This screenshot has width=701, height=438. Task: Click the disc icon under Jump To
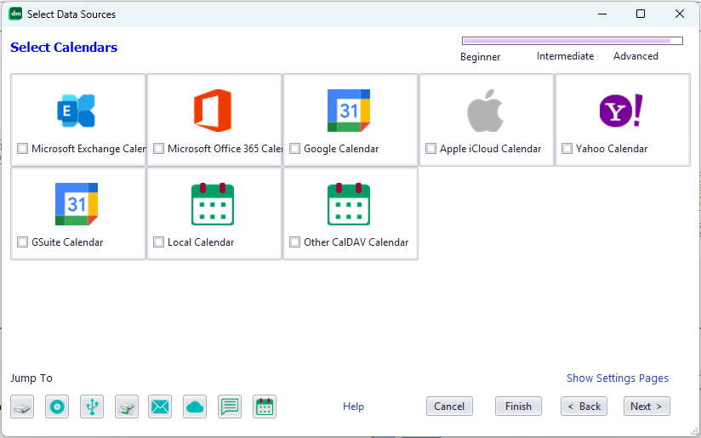(57, 407)
